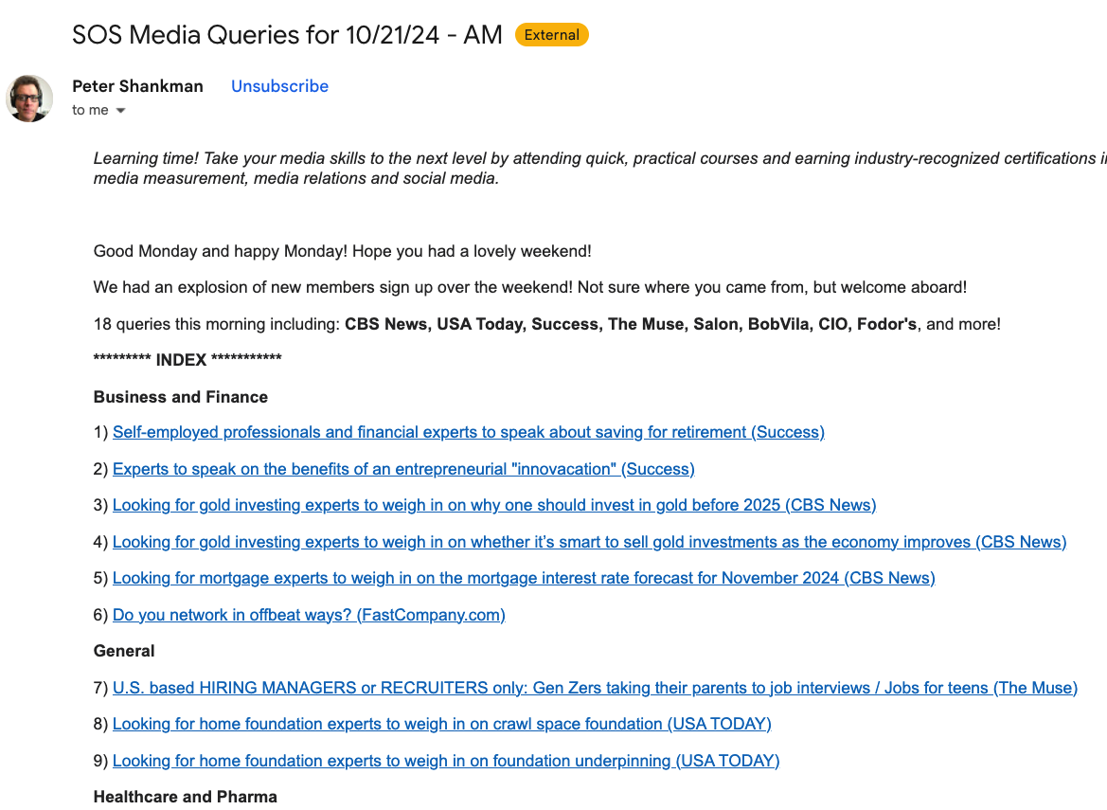Expand recipient details arrow next to "to me"

point(120,111)
